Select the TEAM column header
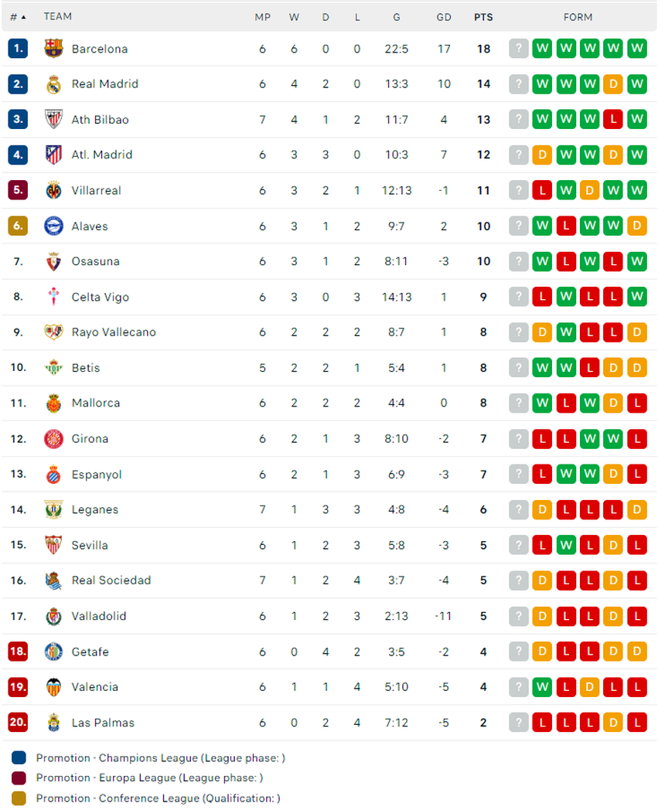The height and width of the screenshot is (810, 665). [59, 16]
